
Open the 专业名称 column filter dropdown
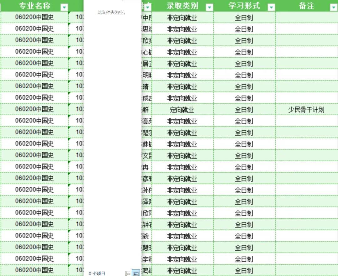(x=64, y=8)
